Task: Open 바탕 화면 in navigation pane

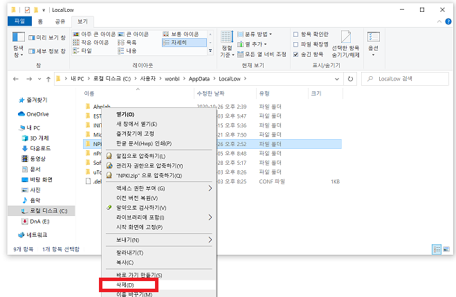Action: pyautogui.click(x=37, y=179)
